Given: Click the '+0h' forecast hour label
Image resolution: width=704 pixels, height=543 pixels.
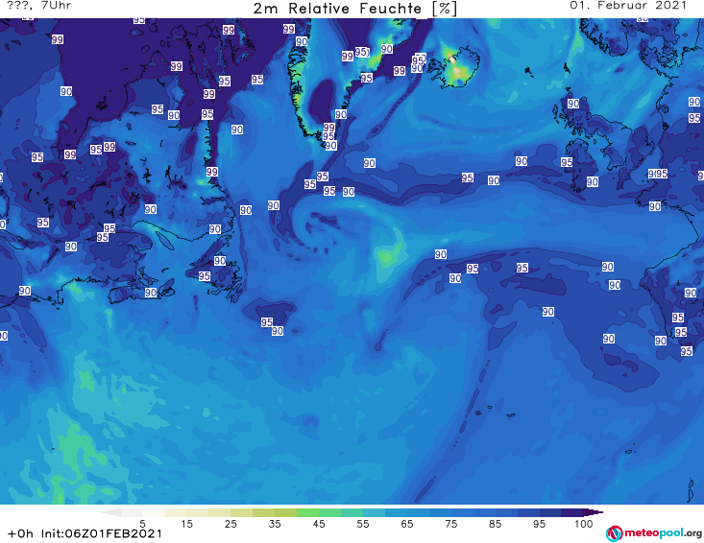Looking at the screenshot, I should 21,533.
